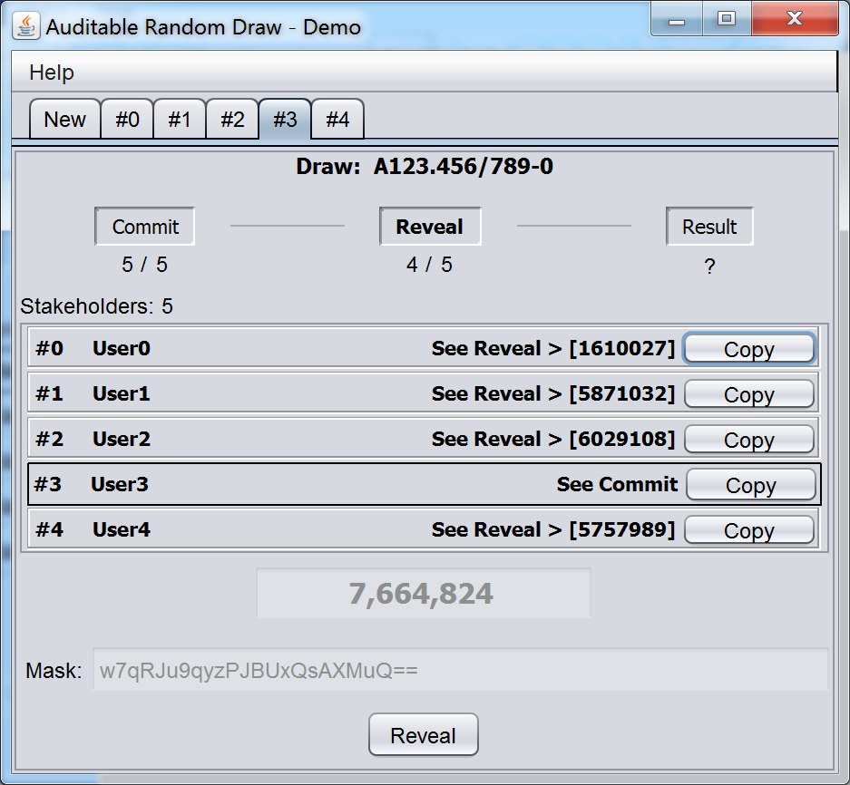This screenshot has height=785, width=850.
Task: Select the #3 tab
Action: (x=285, y=119)
